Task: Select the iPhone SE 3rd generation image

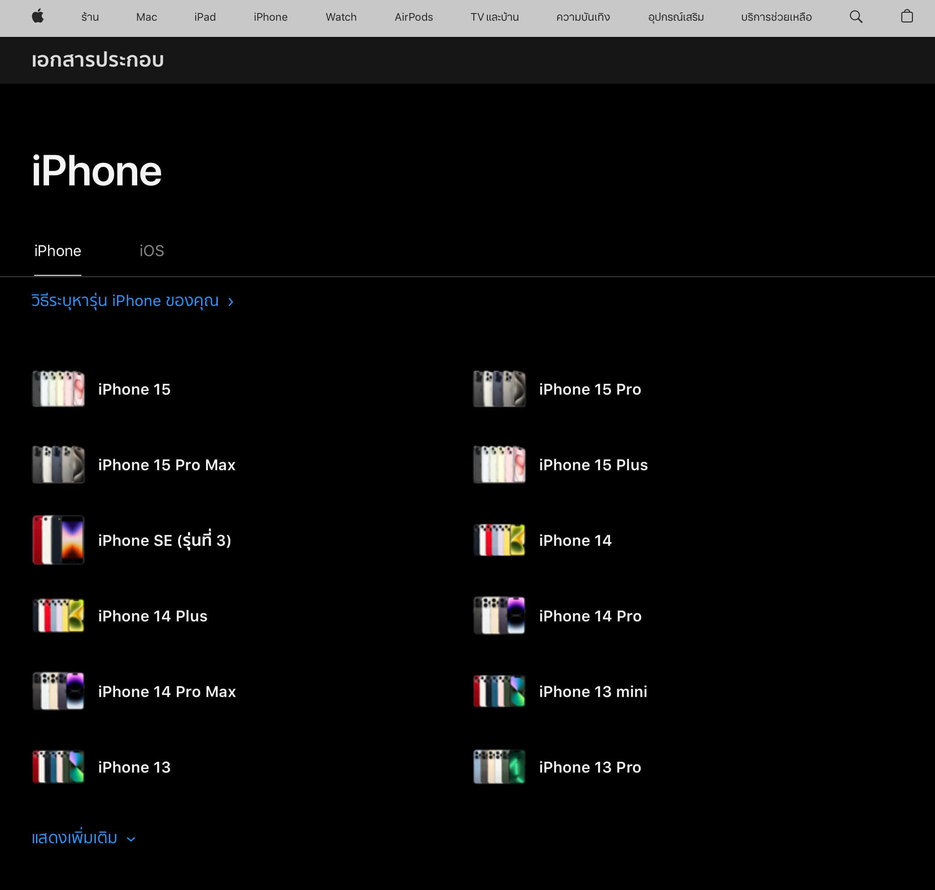Action: 58,540
